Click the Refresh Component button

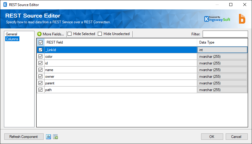pyautogui.click(x=24, y=137)
